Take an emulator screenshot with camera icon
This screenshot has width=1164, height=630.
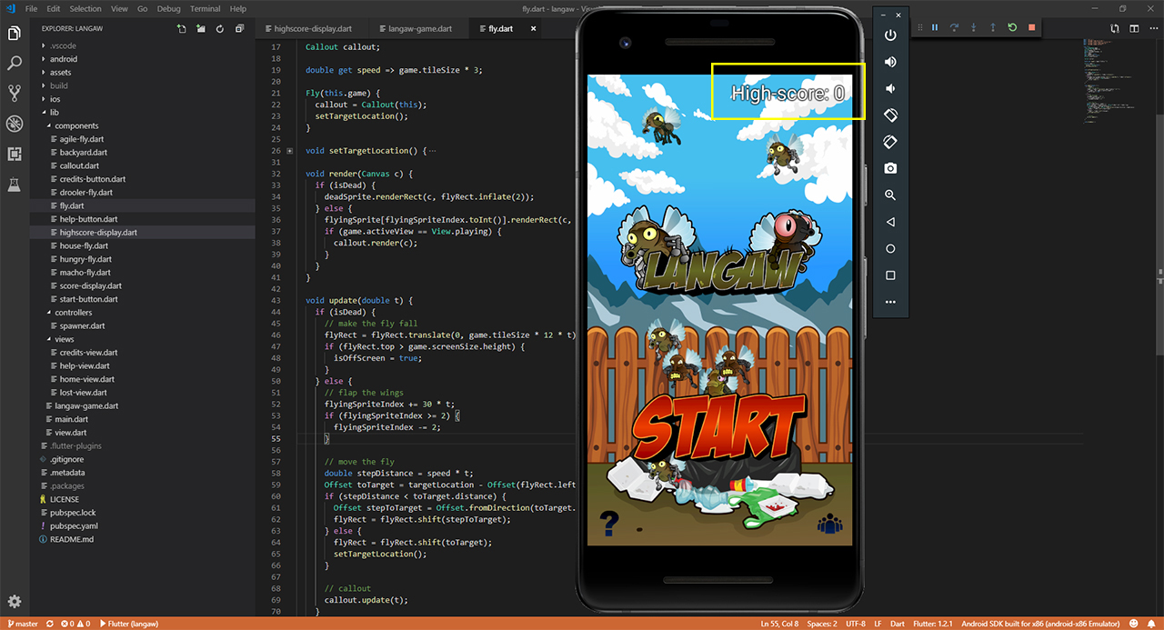tap(890, 168)
